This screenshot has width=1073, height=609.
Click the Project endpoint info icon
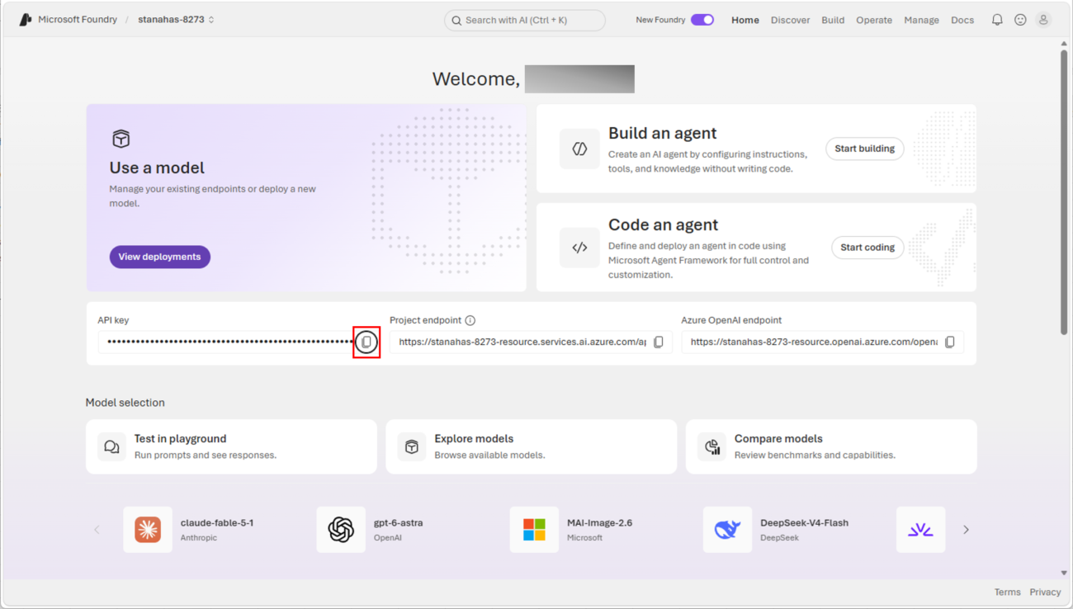pyautogui.click(x=470, y=320)
